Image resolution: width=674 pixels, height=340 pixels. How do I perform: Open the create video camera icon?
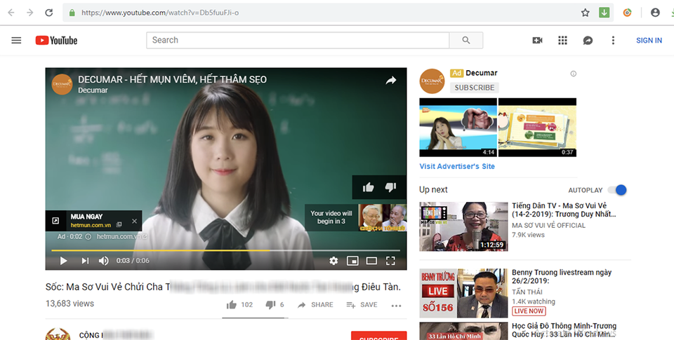tap(537, 41)
